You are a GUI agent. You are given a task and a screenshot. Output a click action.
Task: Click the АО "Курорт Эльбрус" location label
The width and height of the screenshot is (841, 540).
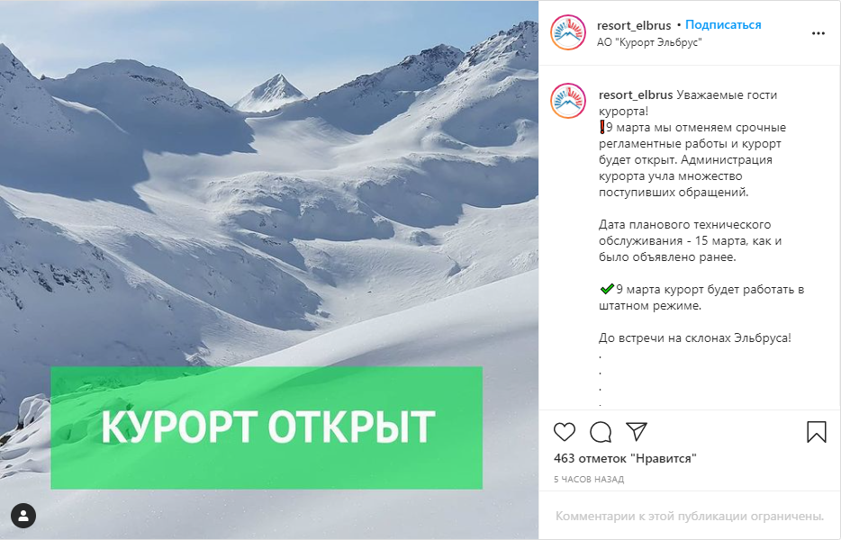point(649,42)
